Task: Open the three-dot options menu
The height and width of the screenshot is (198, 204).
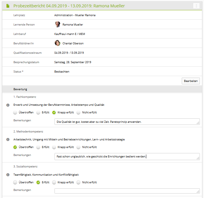Action: pyautogui.click(x=196, y=6)
